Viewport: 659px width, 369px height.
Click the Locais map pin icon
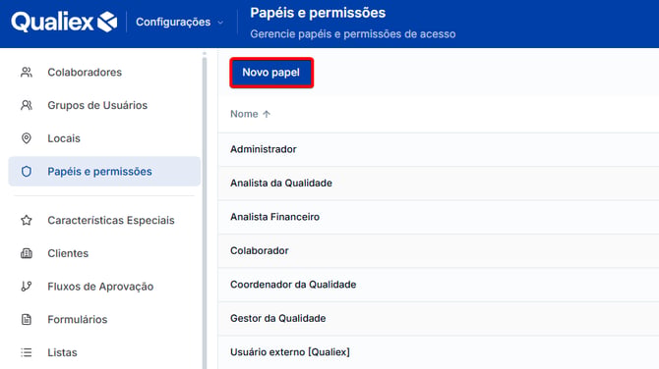tap(27, 138)
